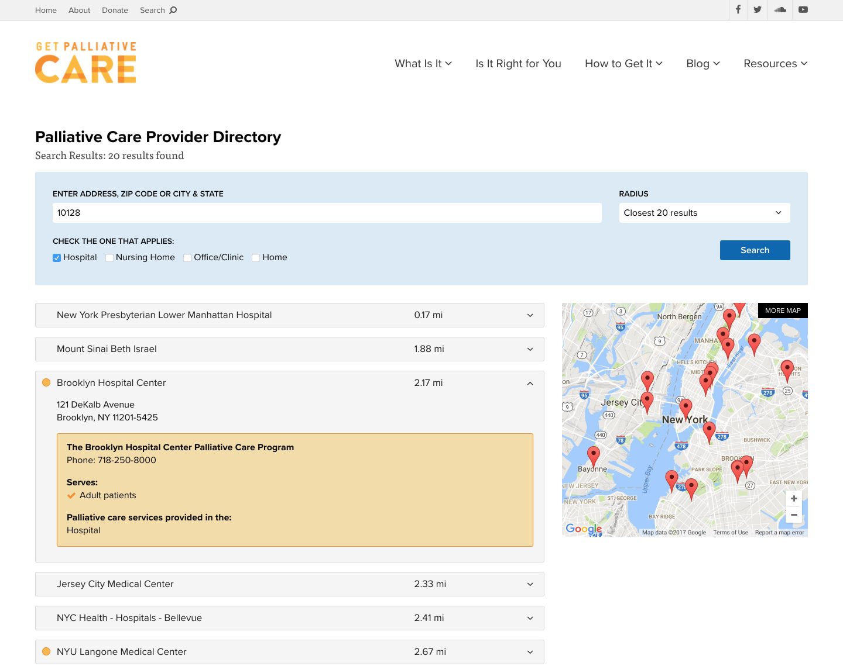Check the Office/Clinic option
843x666 pixels.
pos(187,258)
